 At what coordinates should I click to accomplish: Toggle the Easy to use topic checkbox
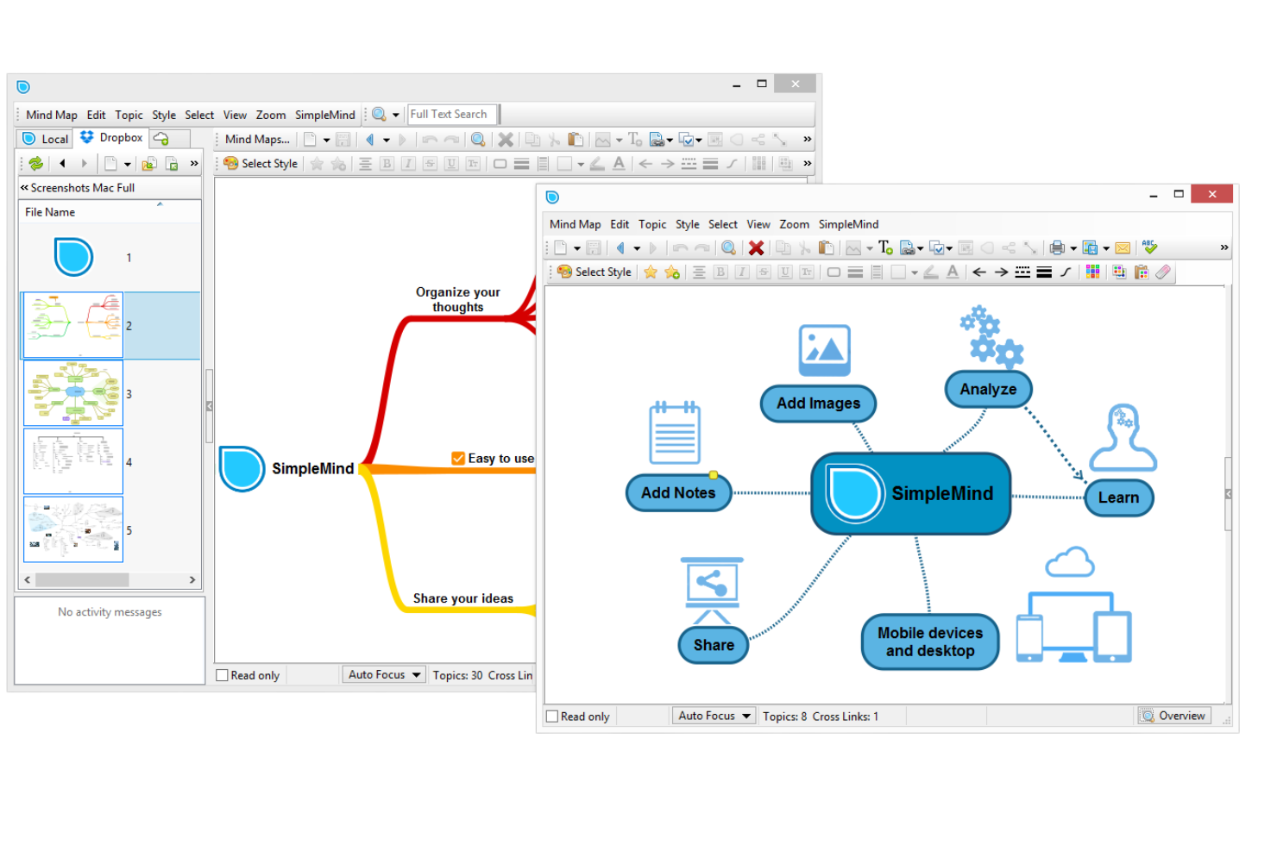458,459
